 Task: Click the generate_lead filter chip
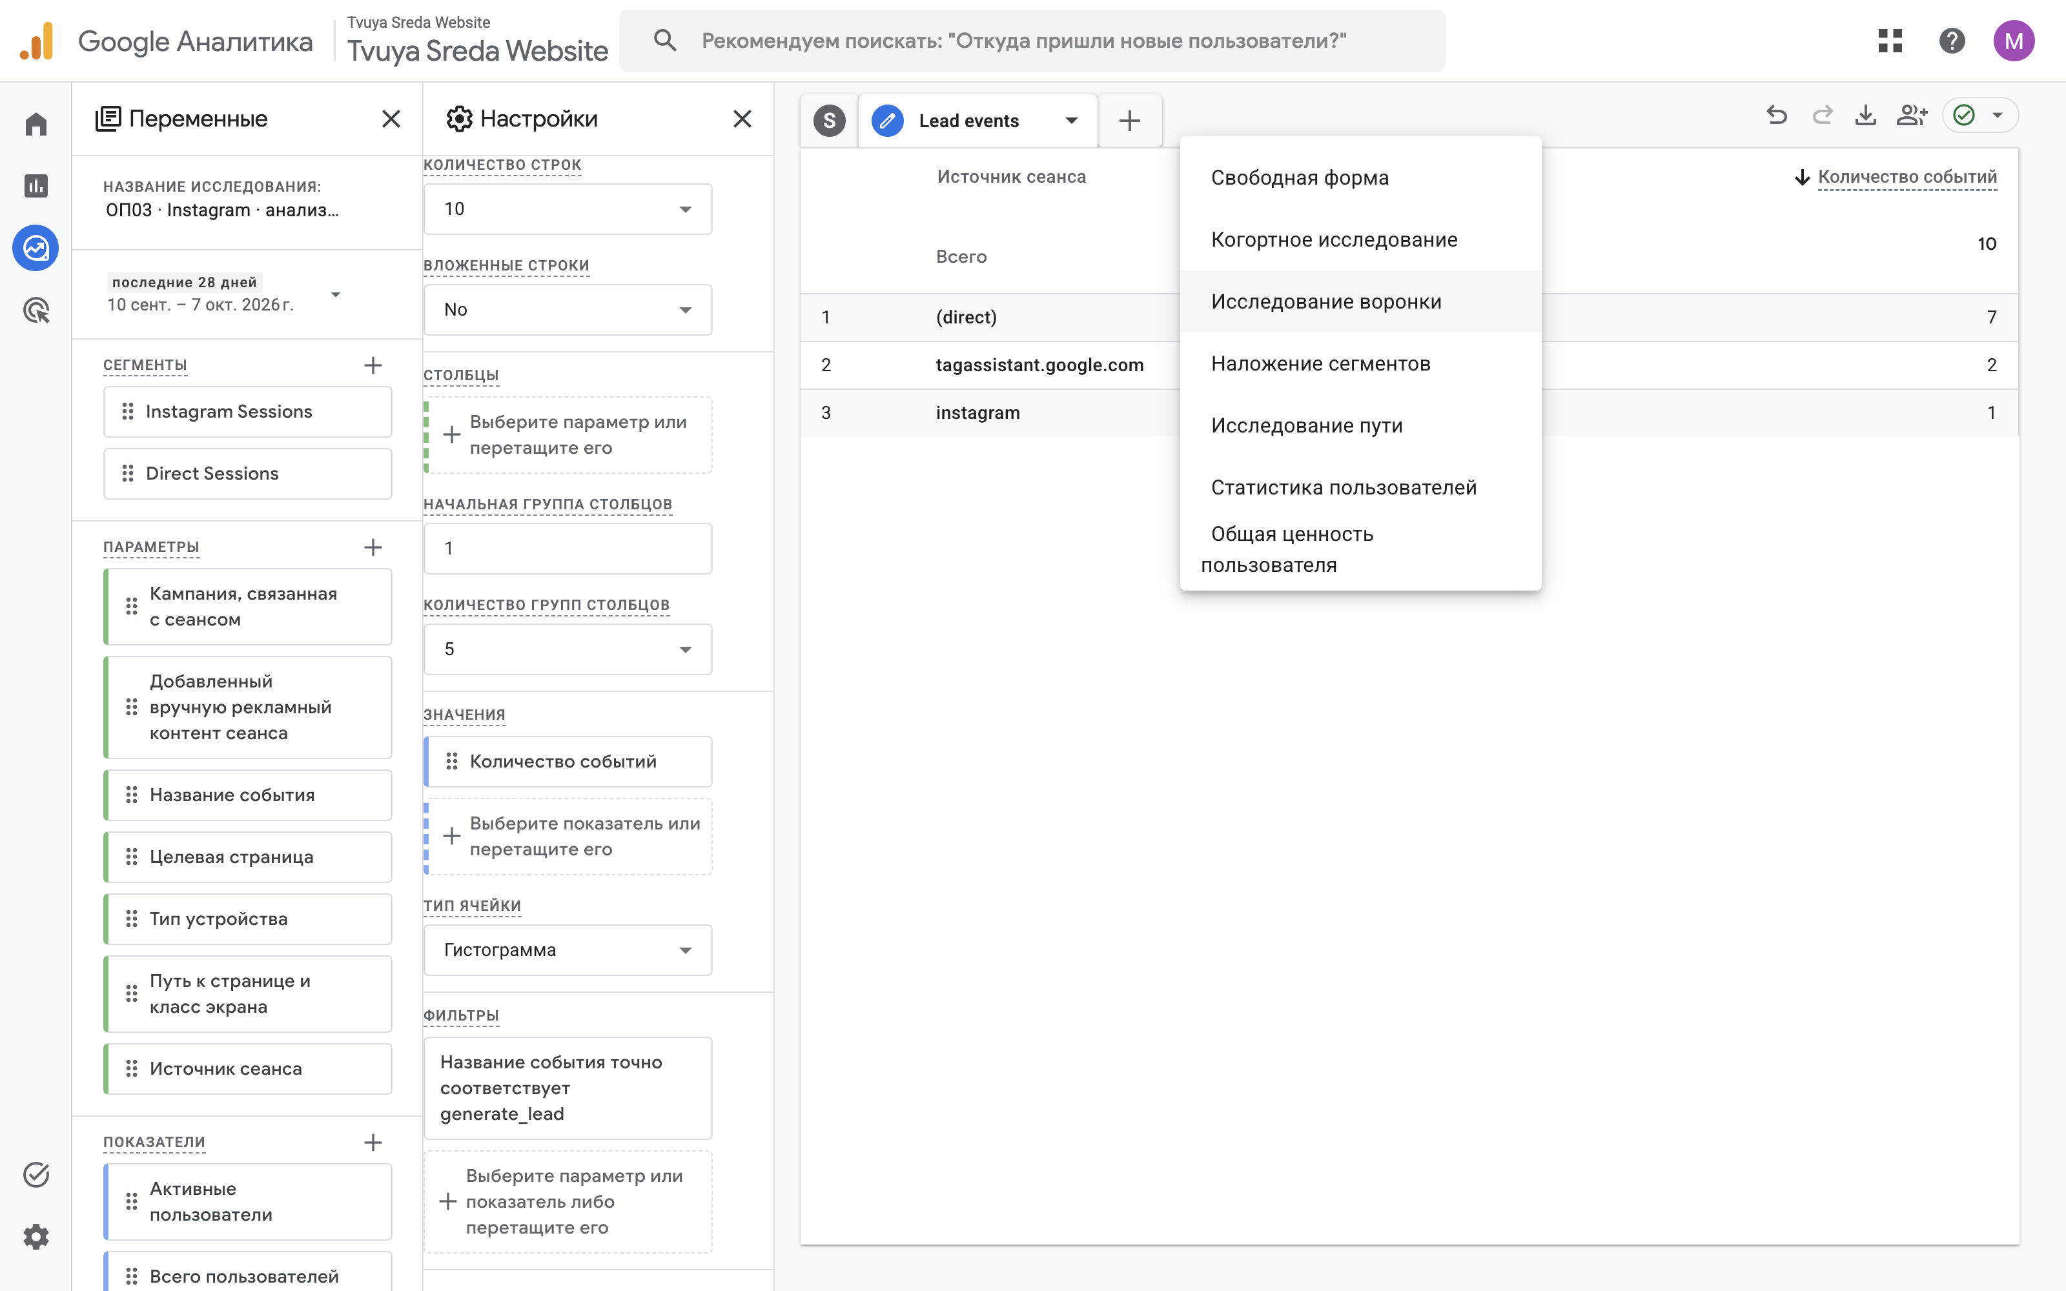[x=568, y=1088]
